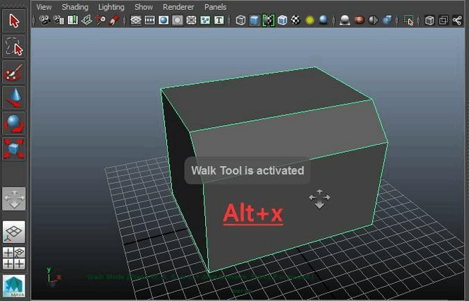Enable textured display checker icon

point(296,20)
